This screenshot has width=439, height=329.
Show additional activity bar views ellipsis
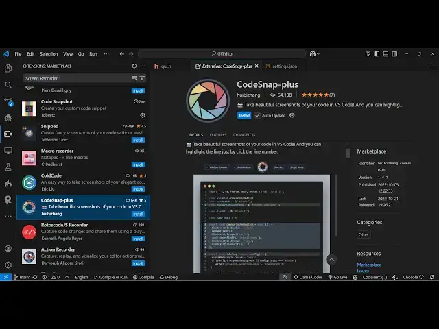click(8, 216)
